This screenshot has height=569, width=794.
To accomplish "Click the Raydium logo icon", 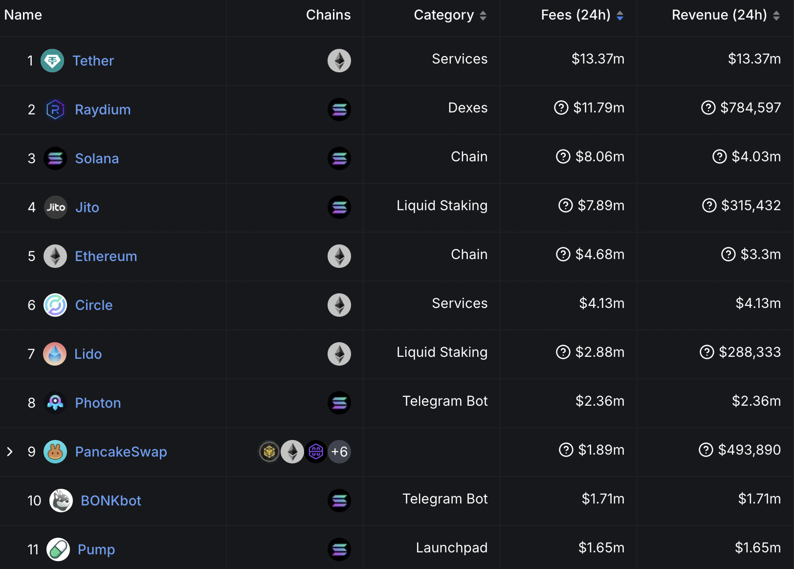I will (55, 109).
